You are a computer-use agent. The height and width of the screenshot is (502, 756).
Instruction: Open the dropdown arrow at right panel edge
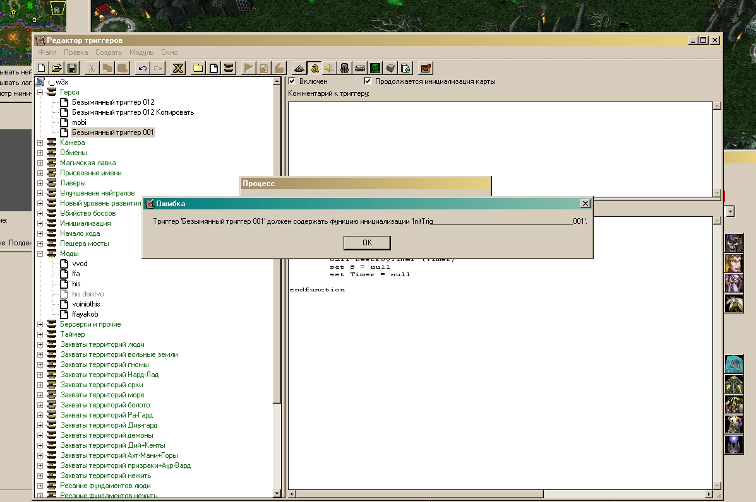pos(730,211)
